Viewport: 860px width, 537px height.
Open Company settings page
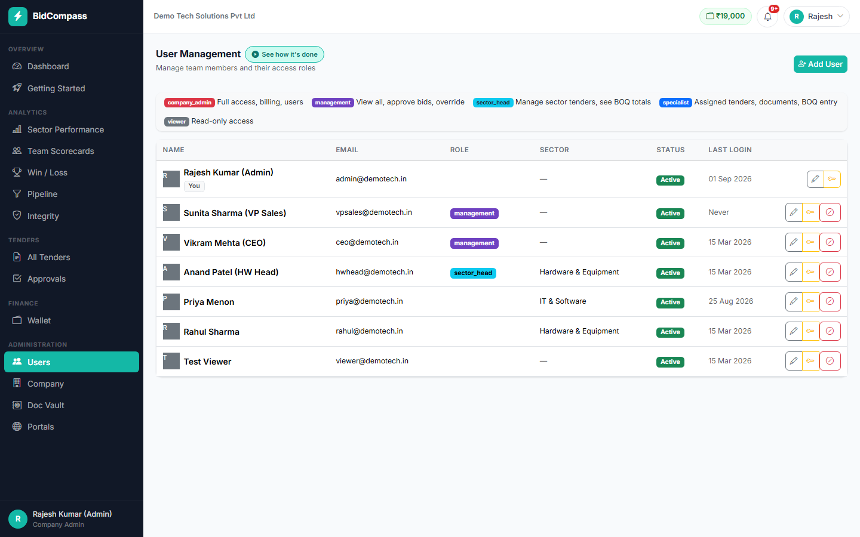point(72,384)
